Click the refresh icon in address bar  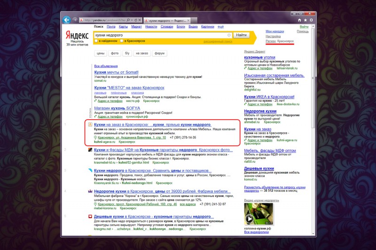pos(136,20)
